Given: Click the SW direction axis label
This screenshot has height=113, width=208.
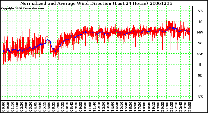Looking at the screenshot, I should coord(200,54).
